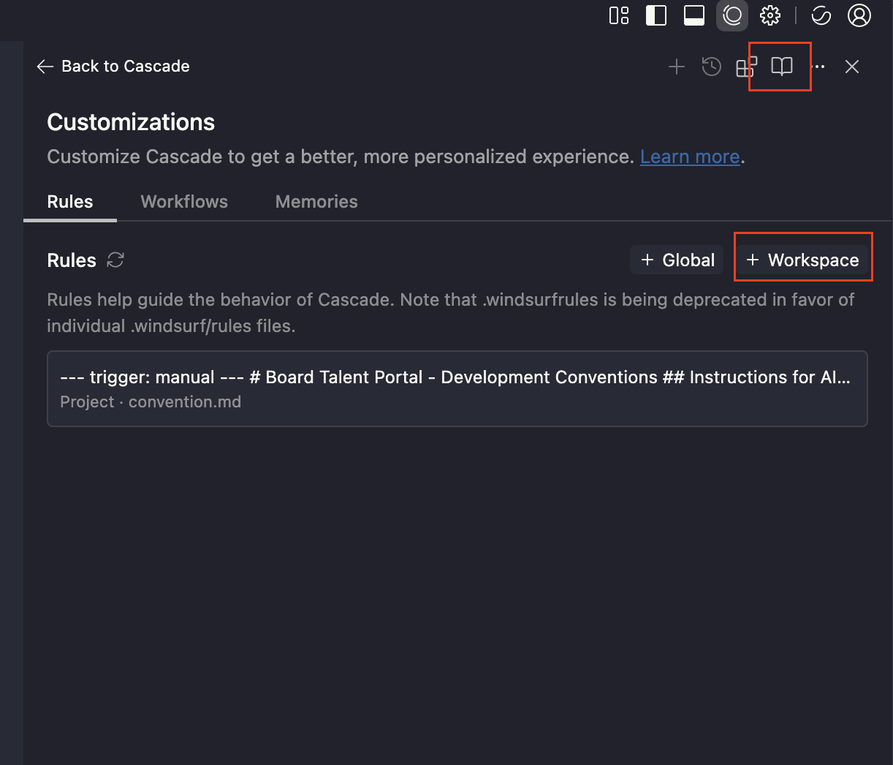Viewport: 893px width, 765px height.
Task: Toggle the Cascade panel icon
Action: (x=732, y=15)
